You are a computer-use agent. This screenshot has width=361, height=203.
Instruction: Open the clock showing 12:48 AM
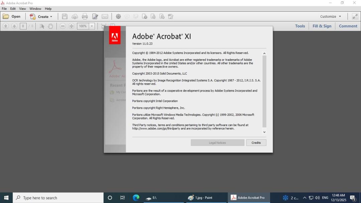coord(338,198)
